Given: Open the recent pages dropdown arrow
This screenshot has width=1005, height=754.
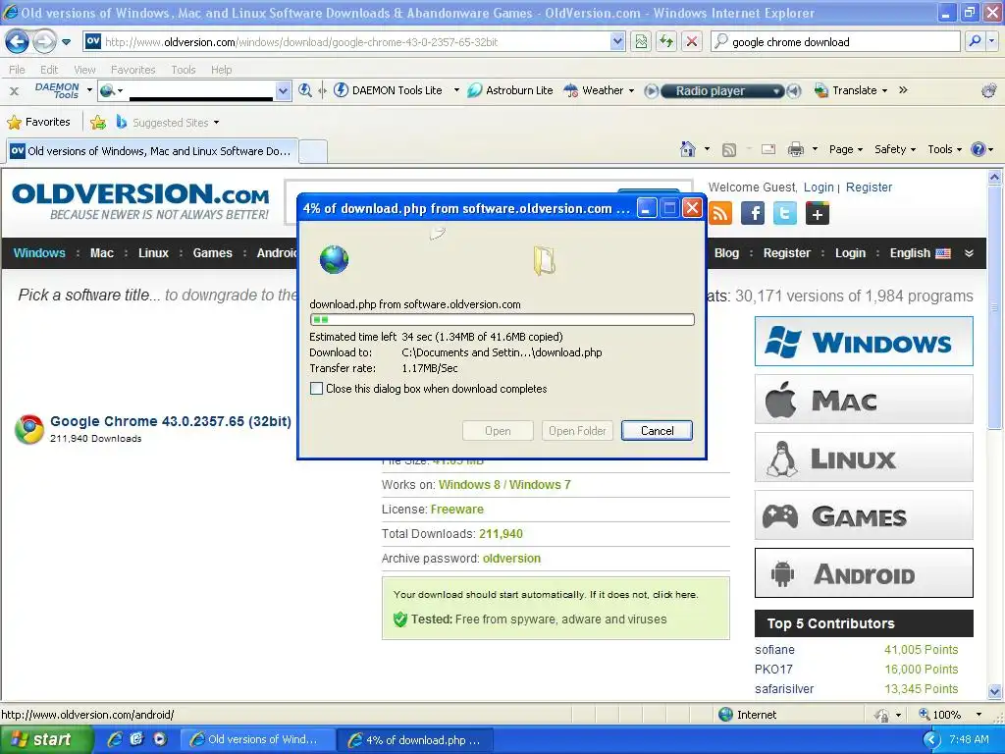Looking at the screenshot, I should [x=66, y=42].
